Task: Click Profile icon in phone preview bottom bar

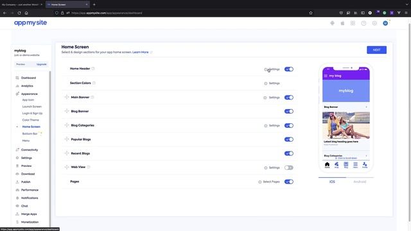Action: [x=365, y=165]
